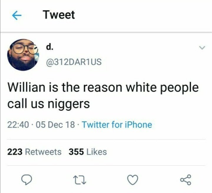Open profile via display name "d."
Image resolution: width=212 pixels, height=193 pixels.
pyautogui.click(x=49, y=47)
